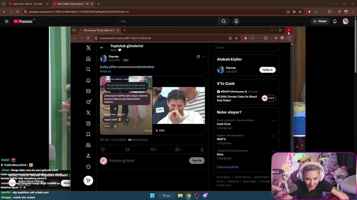Screen dimensions: 357x200
Task: Click Daha fazla göster link
Action: (x=228, y=167)
